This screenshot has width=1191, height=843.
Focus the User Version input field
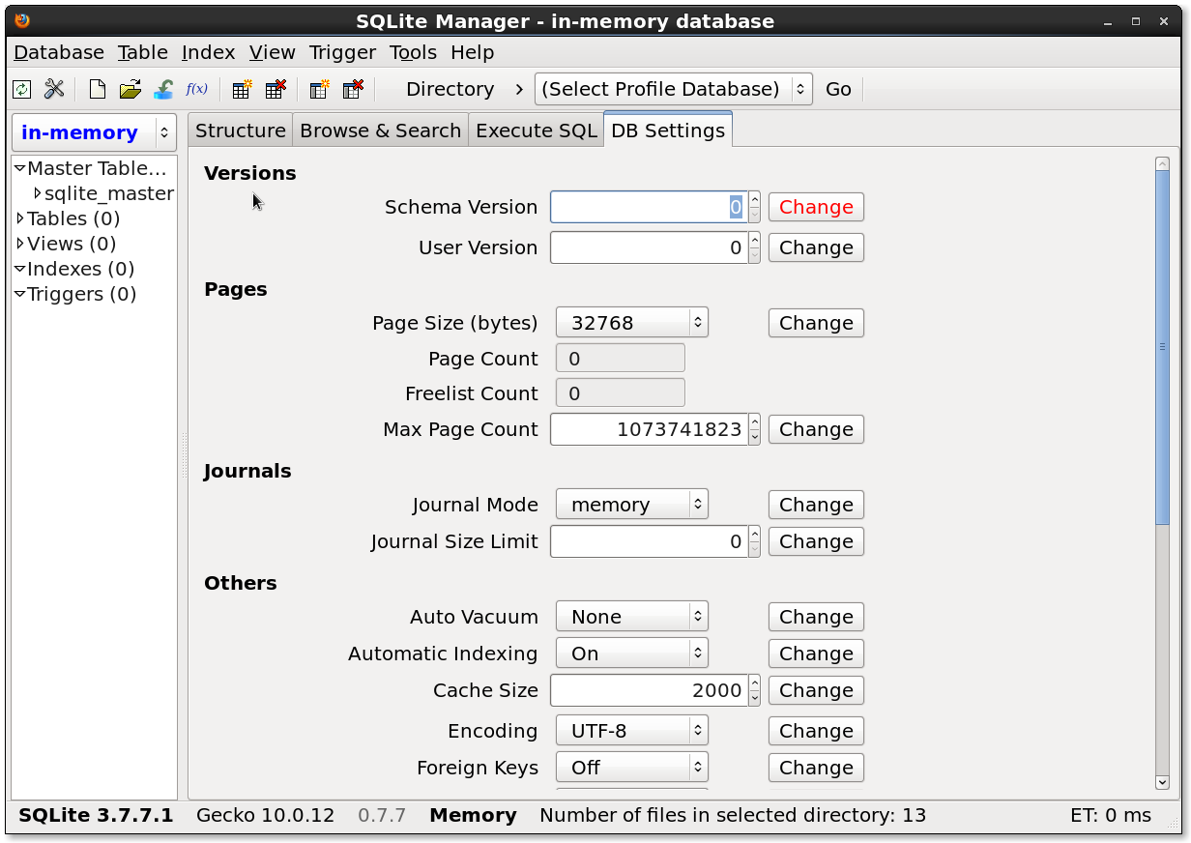[649, 247]
